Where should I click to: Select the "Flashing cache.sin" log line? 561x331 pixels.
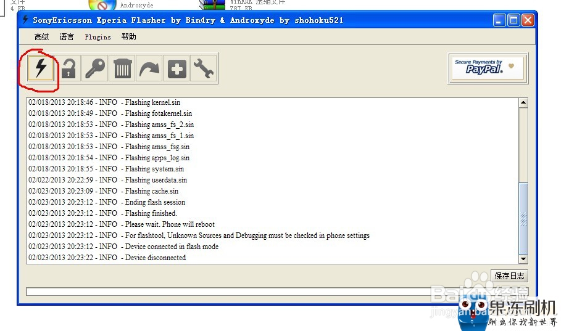pos(104,191)
